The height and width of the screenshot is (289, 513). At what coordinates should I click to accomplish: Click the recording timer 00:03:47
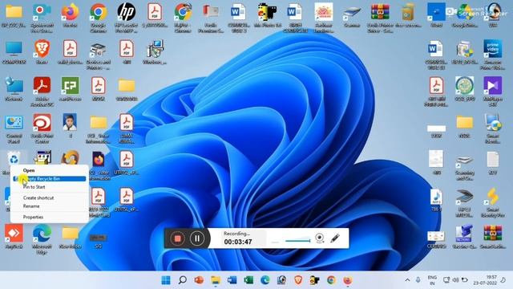click(238, 242)
